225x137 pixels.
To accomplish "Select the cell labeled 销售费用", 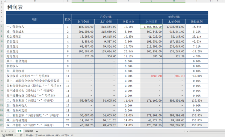I will pyautogui.click(x=35, y=41).
